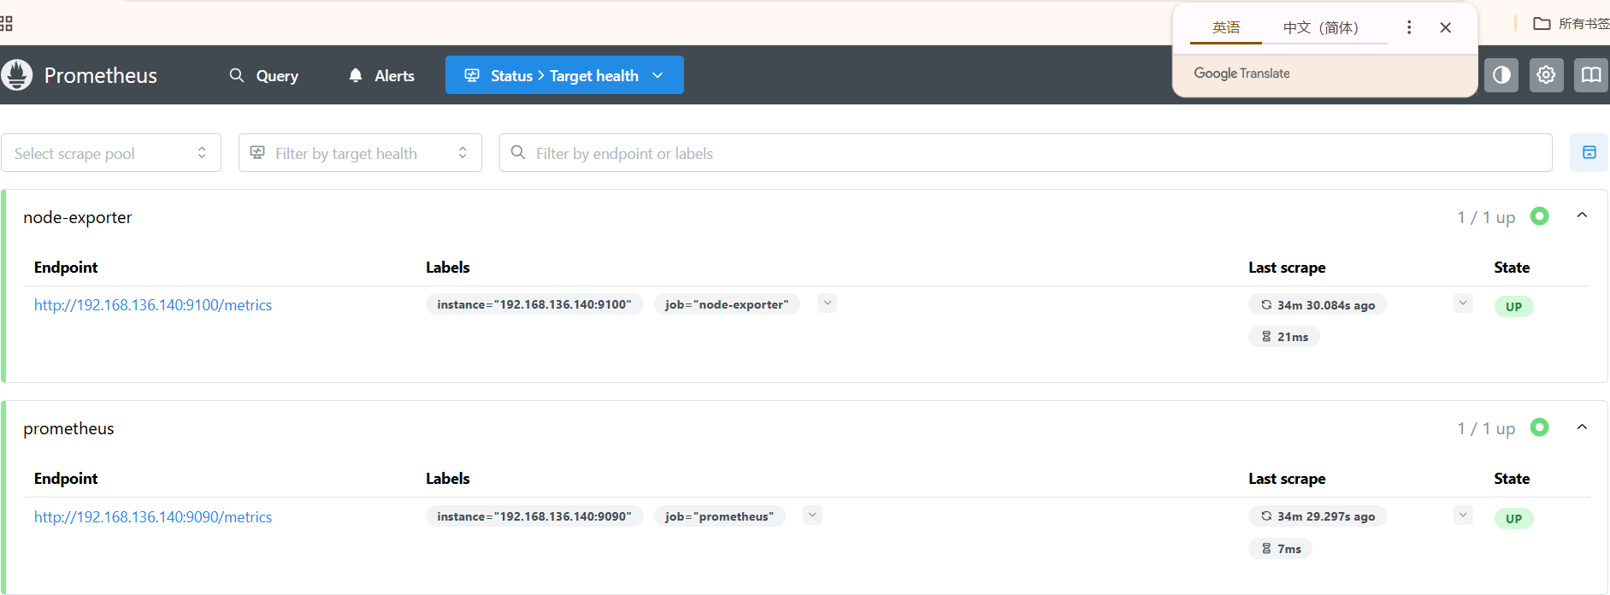Image resolution: width=1610 pixels, height=595 pixels.
Task: Click the job="prometheus" label badge
Action: [719, 516]
